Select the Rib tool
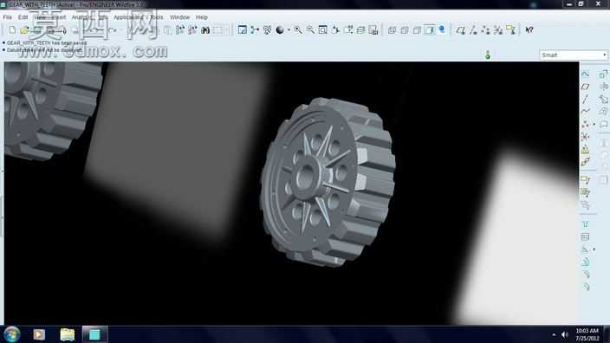This screenshot has height=343, width=610. tap(585, 249)
